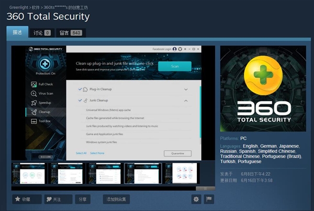Click the Quarantine button
This screenshot has height=211, width=314.
tap(177, 153)
